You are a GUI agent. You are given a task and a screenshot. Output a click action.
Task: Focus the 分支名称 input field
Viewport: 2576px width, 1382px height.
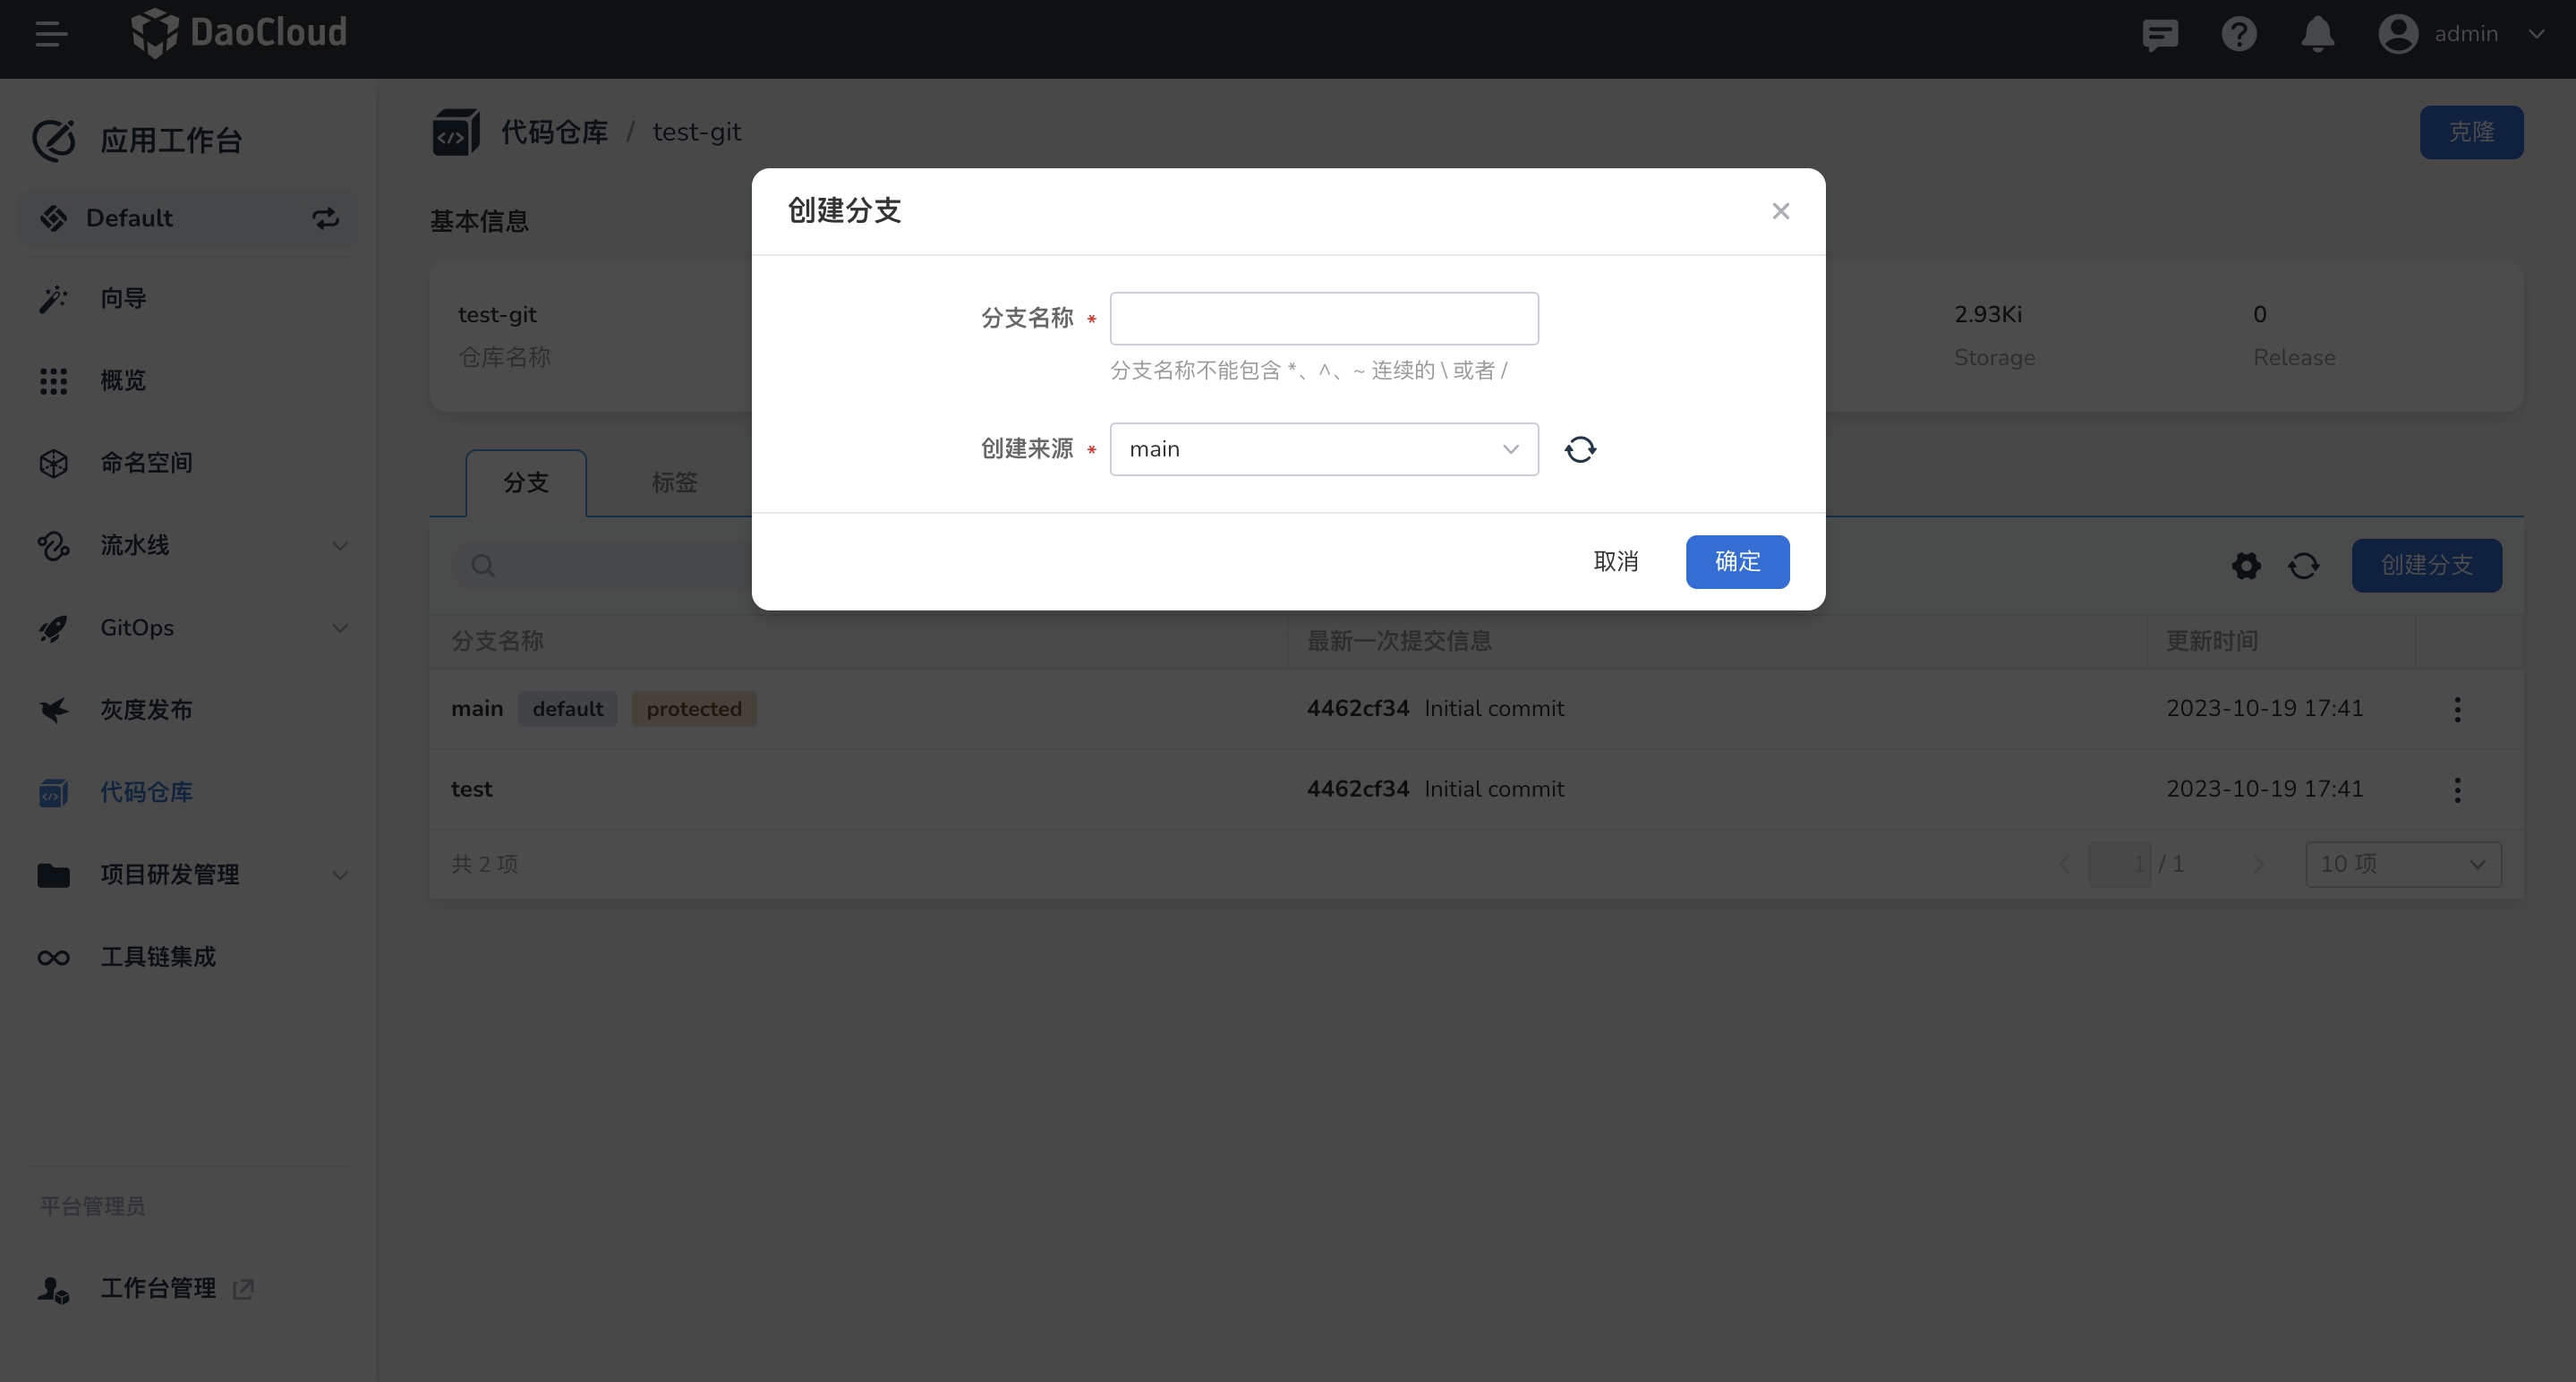pos(1323,319)
